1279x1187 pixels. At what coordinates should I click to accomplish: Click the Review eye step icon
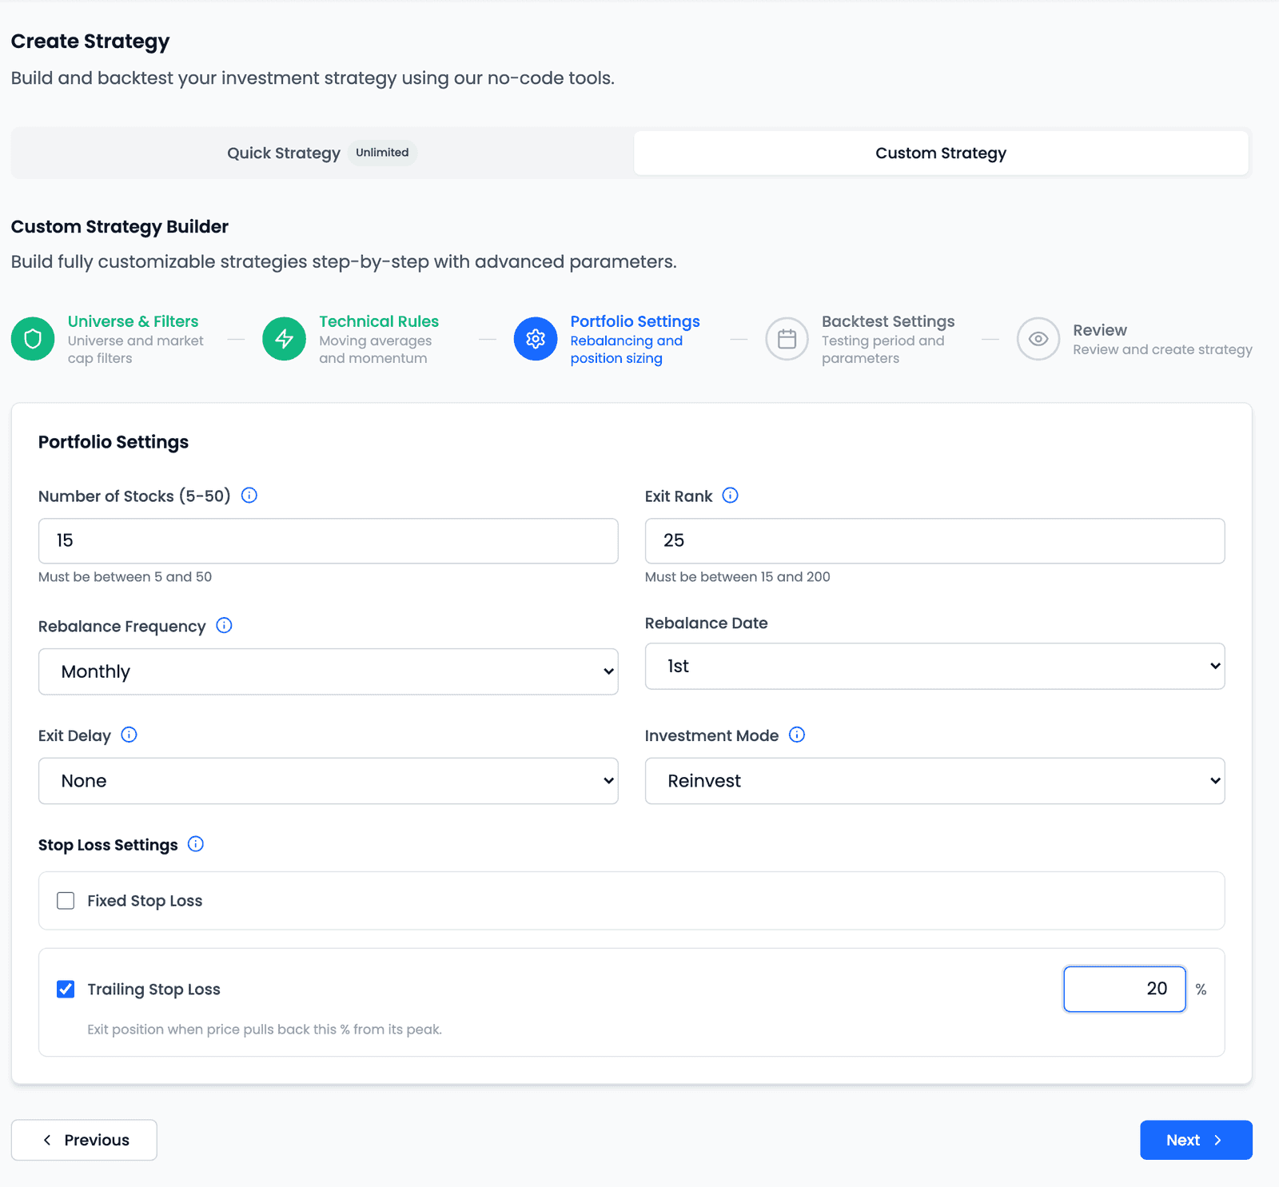[x=1038, y=339]
